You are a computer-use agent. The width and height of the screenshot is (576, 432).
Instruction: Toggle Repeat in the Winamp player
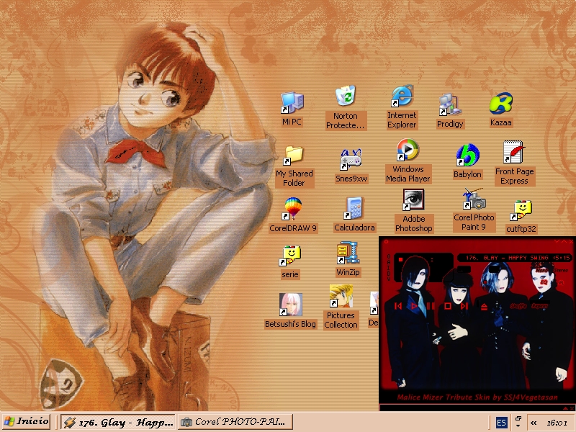[539, 305]
